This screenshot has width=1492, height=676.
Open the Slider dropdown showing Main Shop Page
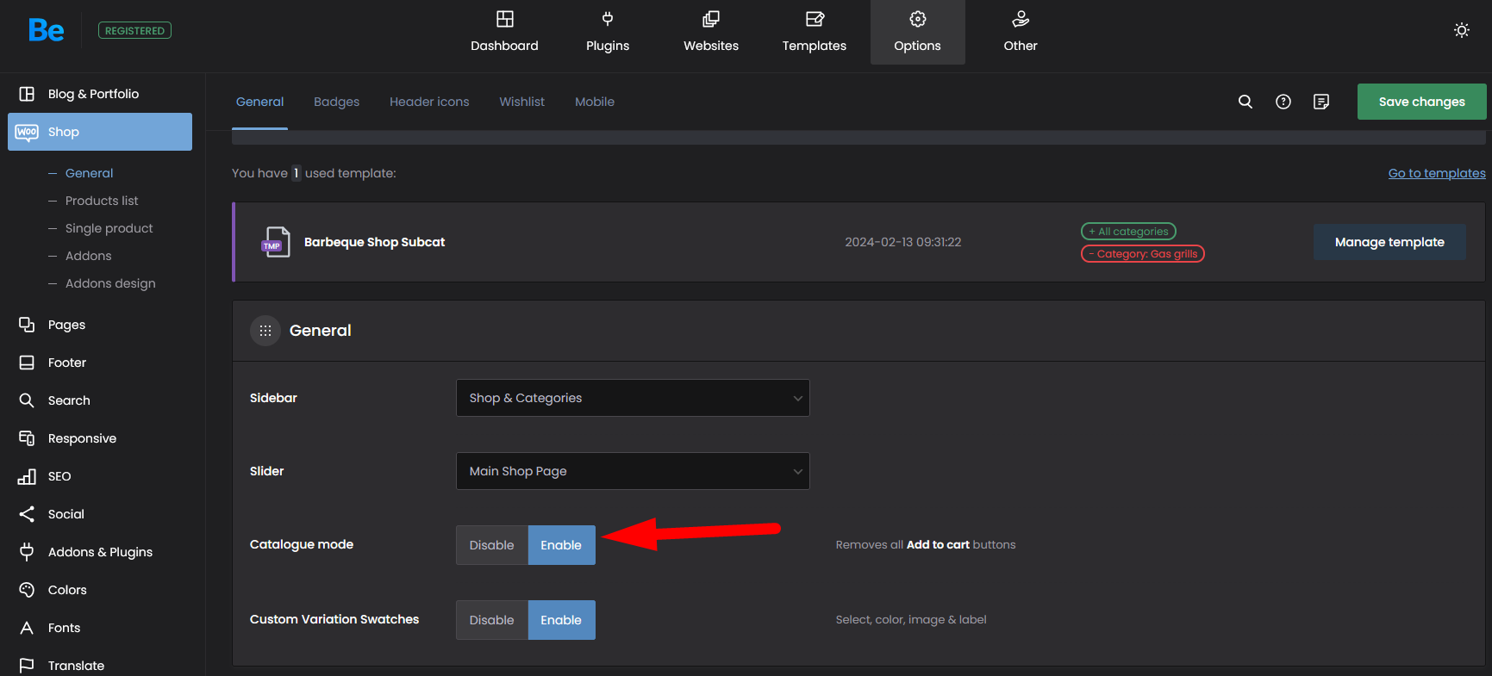633,471
